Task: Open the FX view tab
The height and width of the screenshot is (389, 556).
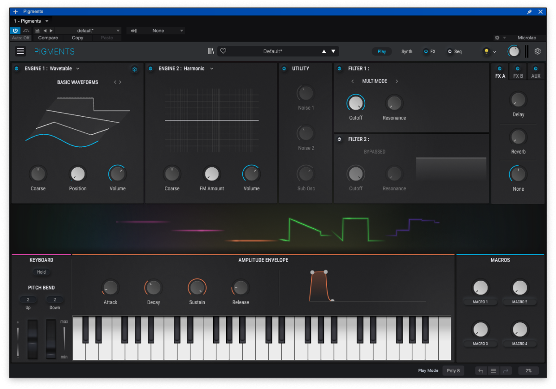Action: tap(433, 51)
